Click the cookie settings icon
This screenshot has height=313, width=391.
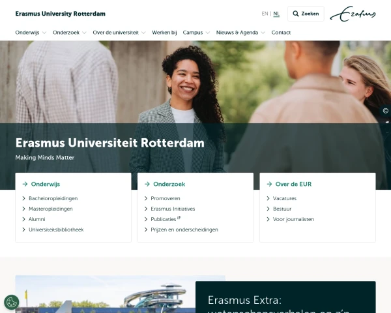tap(12, 303)
